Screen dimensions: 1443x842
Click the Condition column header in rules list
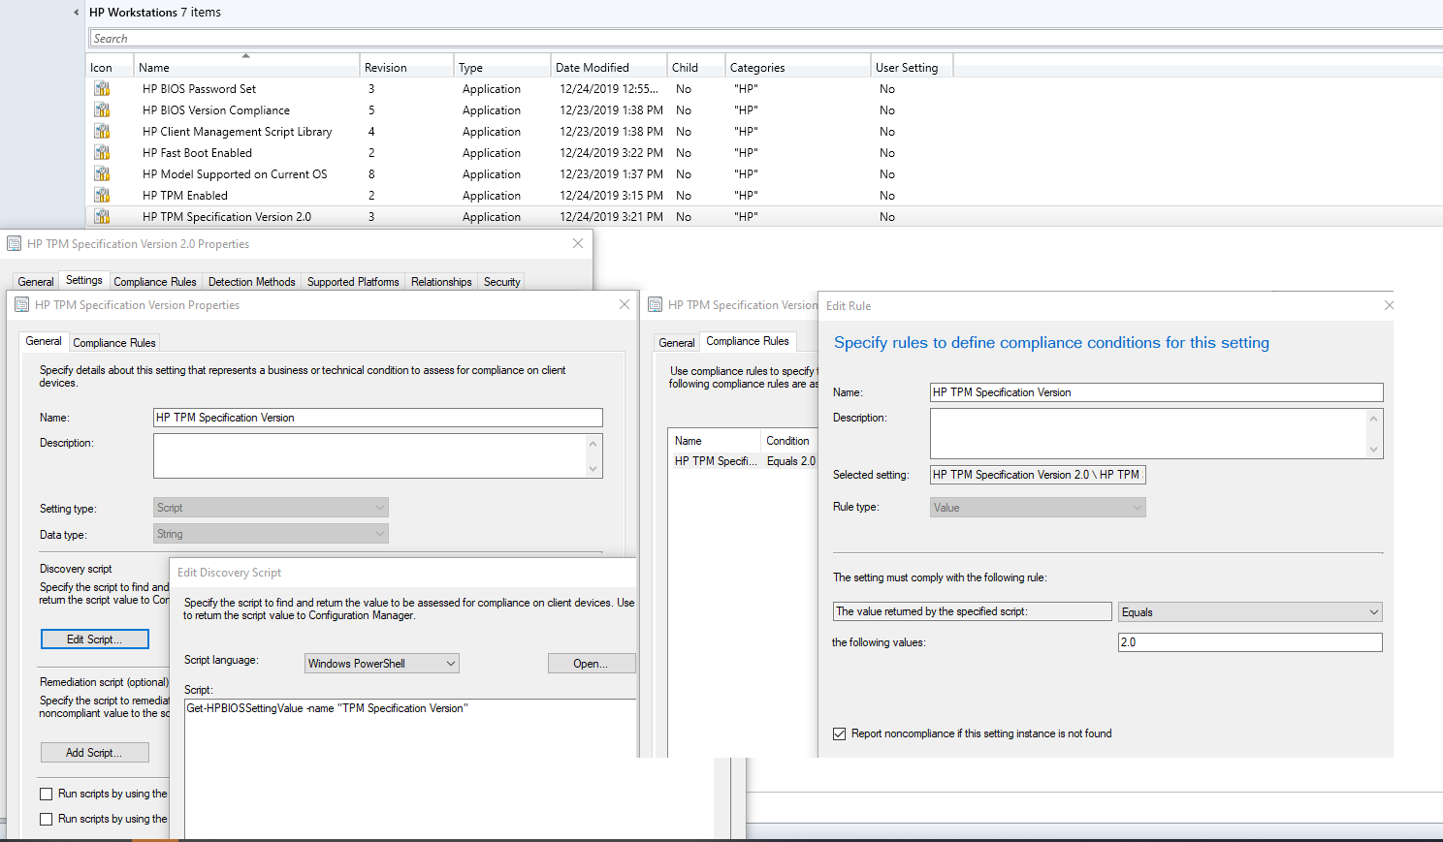tap(788, 441)
